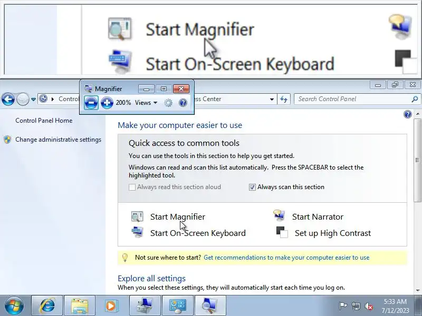Open Control Panel Home link
This screenshot has width=422, height=316.
pyautogui.click(x=44, y=121)
